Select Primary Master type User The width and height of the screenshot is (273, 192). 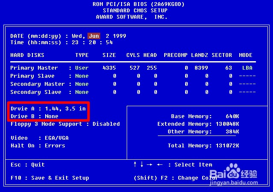pyautogui.click(x=82, y=68)
